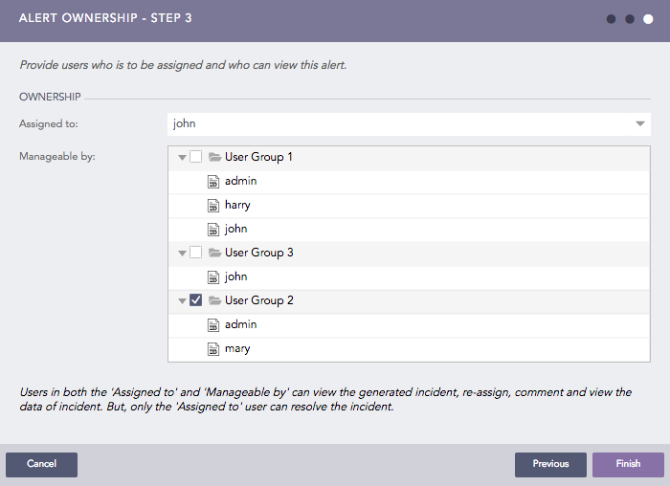Click the User Group 3 folder icon

(214, 253)
